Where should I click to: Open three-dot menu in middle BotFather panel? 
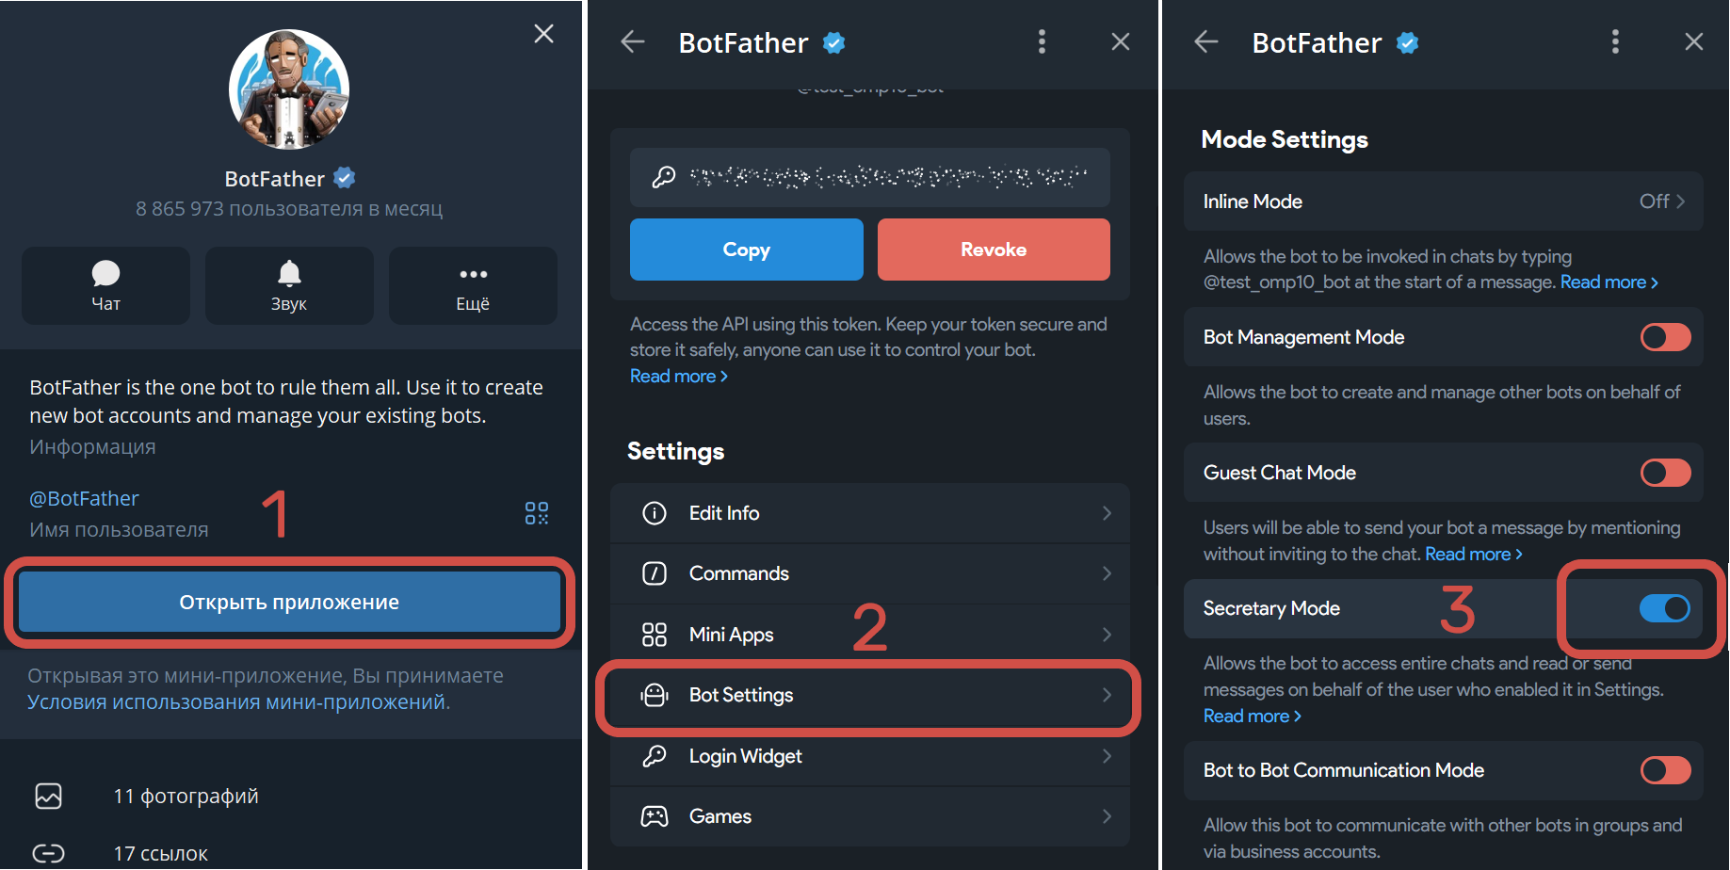1042,41
